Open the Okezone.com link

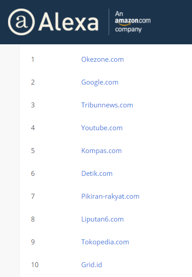point(102,60)
